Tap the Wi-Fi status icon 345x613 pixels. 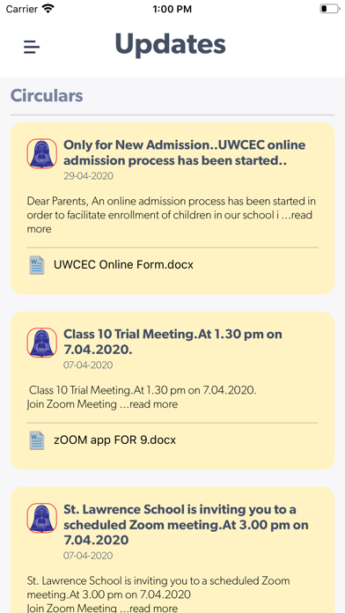pyautogui.click(x=48, y=9)
